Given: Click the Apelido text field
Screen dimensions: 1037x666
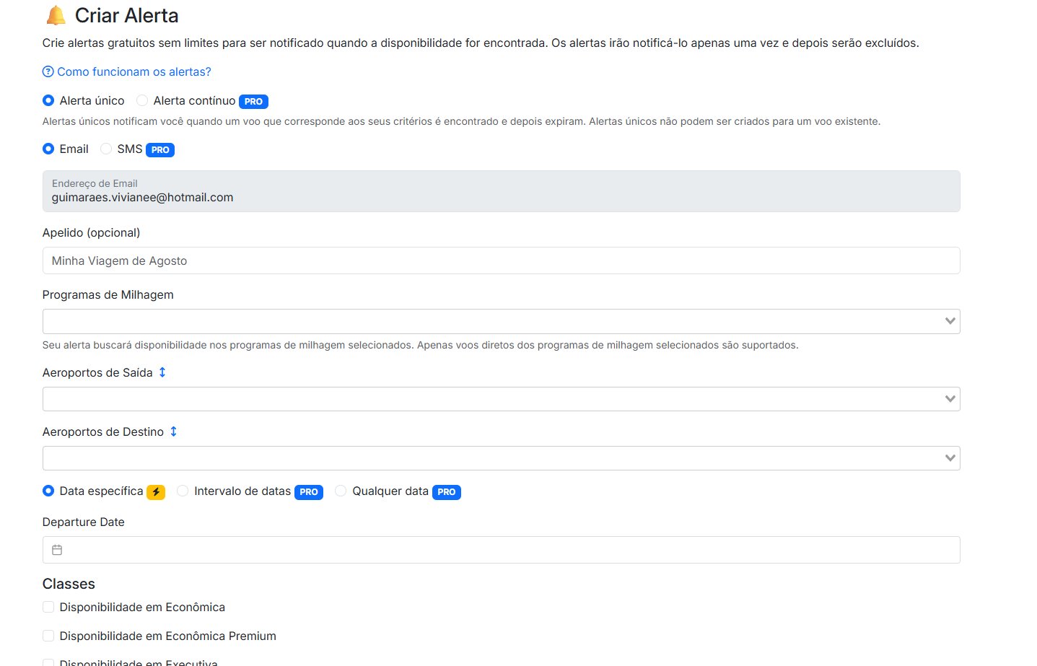Looking at the screenshot, I should [501, 260].
